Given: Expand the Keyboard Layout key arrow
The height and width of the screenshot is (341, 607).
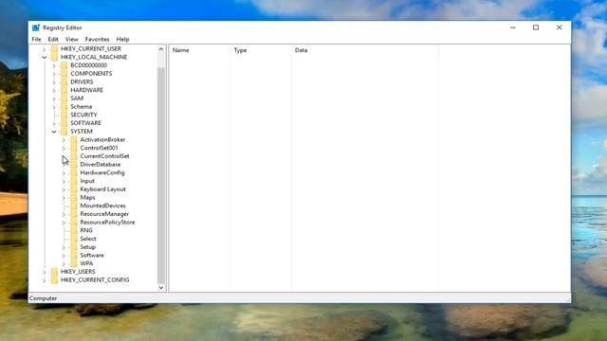Looking at the screenshot, I should click(x=64, y=189).
